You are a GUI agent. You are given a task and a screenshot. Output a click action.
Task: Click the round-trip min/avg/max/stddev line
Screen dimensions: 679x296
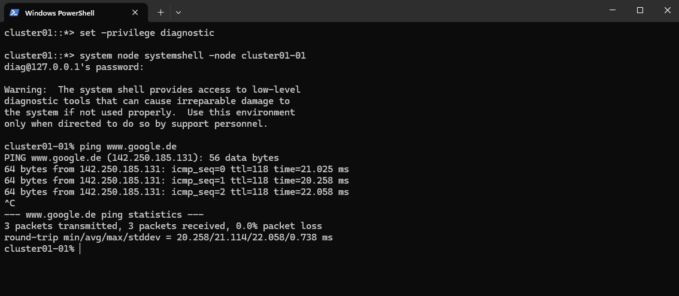(x=168, y=237)
